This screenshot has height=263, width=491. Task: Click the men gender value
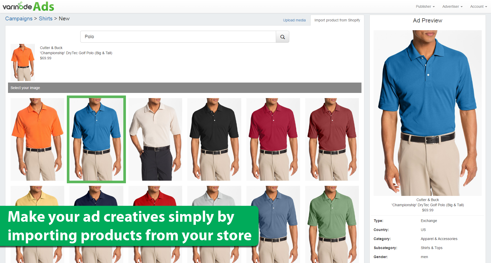[424, 257]
